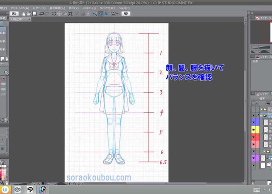Click the magnifier icon in left panel
The height and width of the screenshot is (194, 272).
[x=6, y=73]
